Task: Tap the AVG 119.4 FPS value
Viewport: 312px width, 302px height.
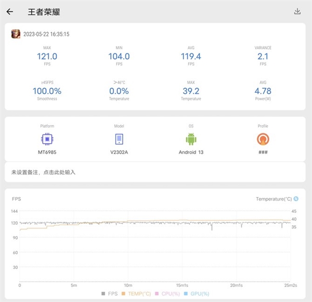Action: (x=191, y=57)
